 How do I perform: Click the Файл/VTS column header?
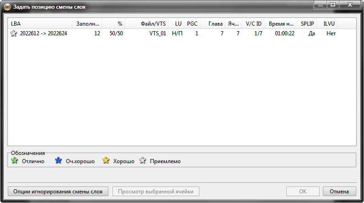[x=146, y=24]
